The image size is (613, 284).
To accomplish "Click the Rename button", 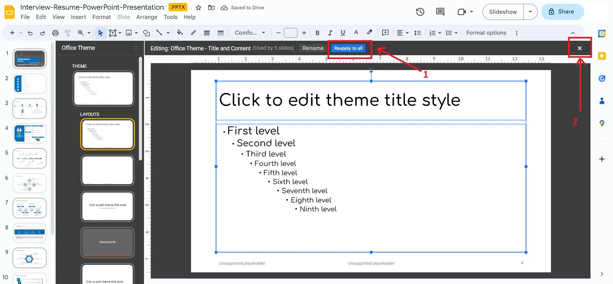I will point(313,48).
